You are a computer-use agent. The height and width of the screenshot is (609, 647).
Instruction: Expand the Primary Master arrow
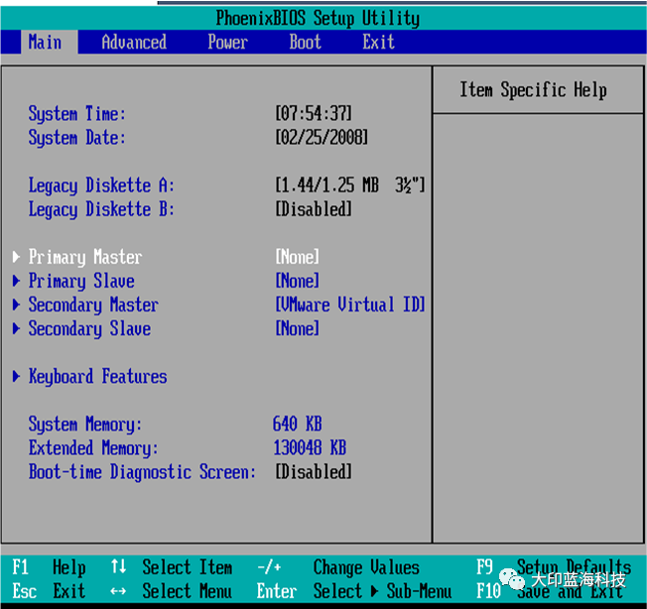point(16,257)
